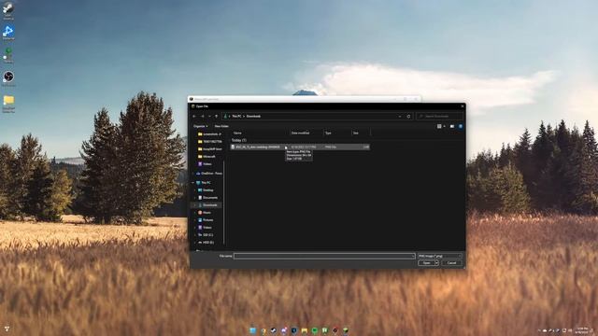Open the file type filter dropdown
The width and height of the screenshot is (598, 336).
tap(440, 256)
